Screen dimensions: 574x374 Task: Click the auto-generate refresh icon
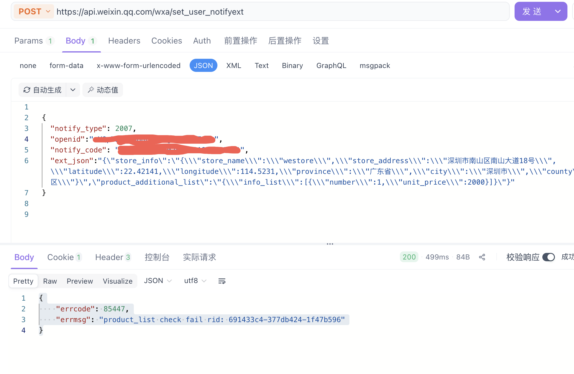tap(27, 90)
